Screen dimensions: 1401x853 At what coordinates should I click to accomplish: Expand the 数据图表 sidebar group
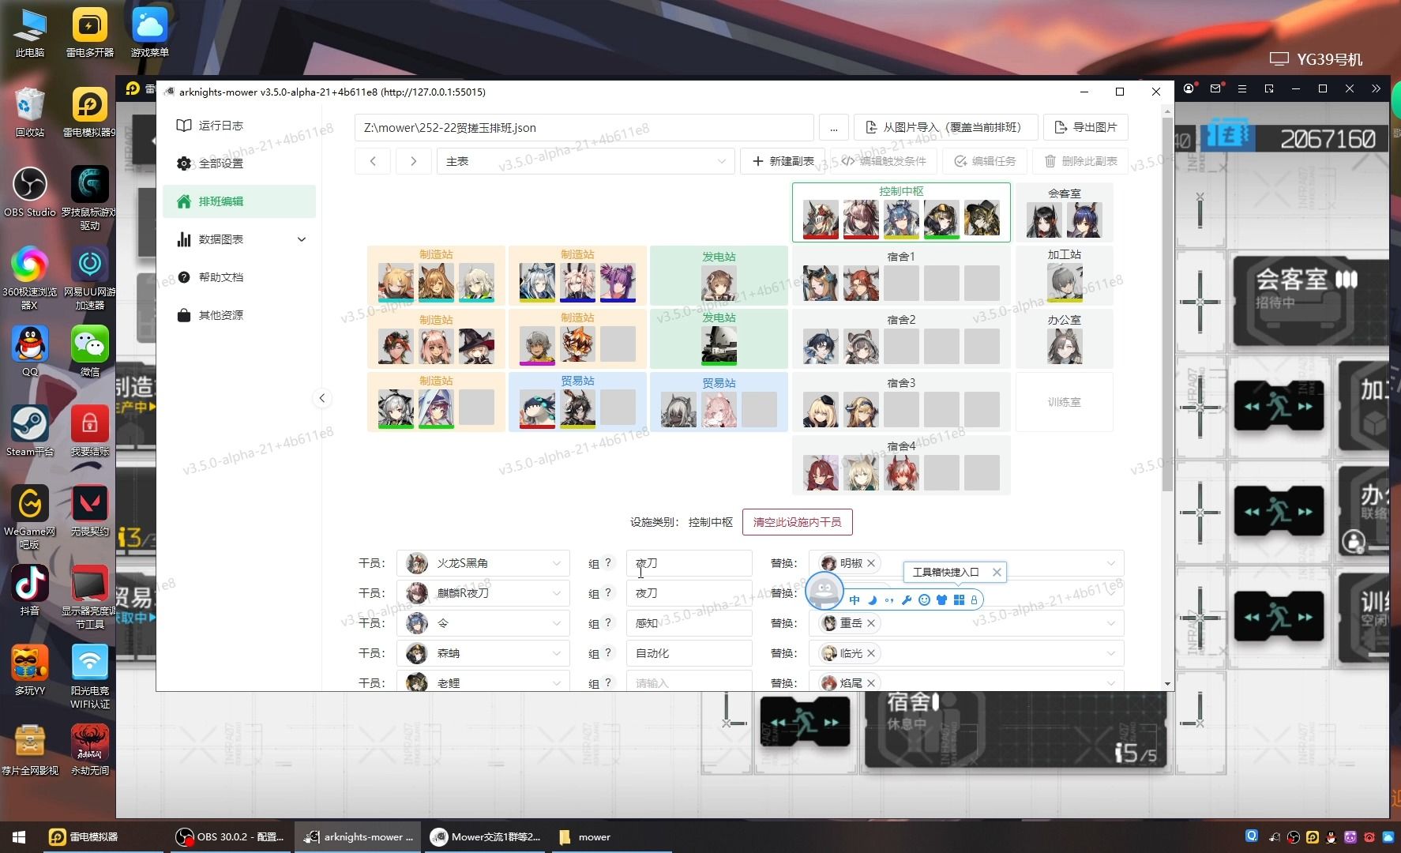(239, 239)
